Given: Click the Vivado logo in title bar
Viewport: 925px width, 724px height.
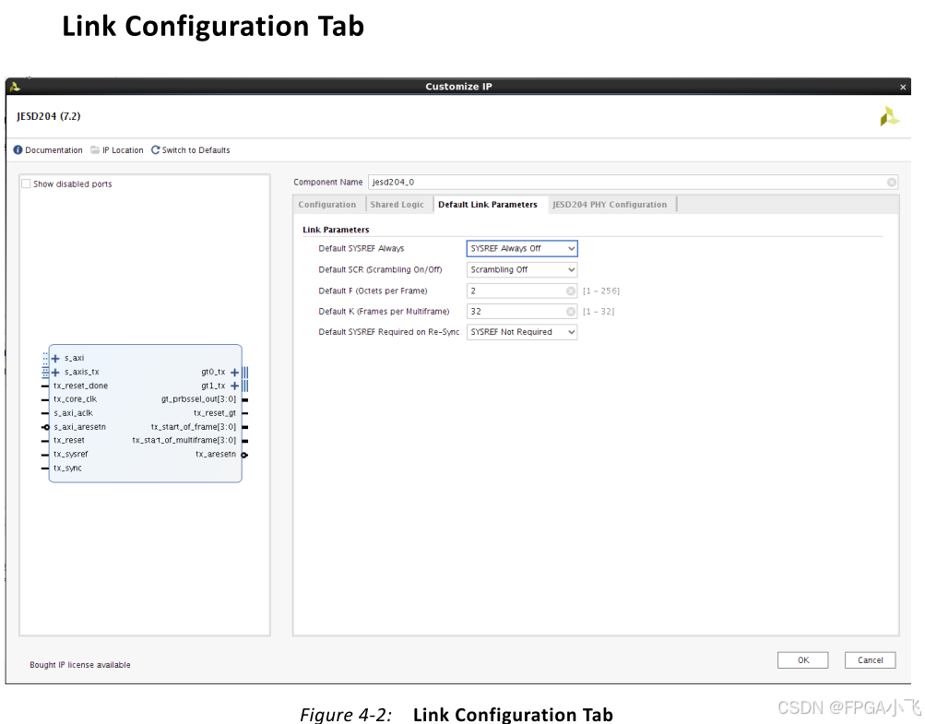Looking at the screenshot, I should pos(16,87).
